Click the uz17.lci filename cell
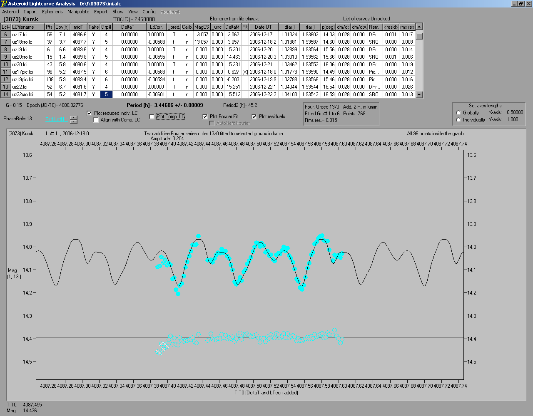533x416 pixels. [x=27, y=35]
